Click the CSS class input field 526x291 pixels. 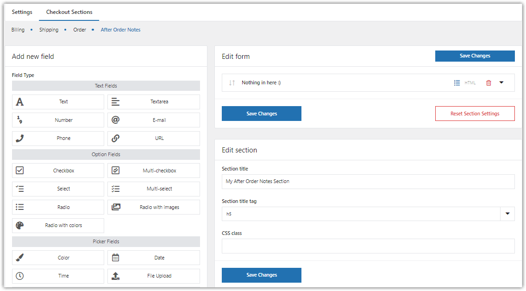(x=368, y=246)
